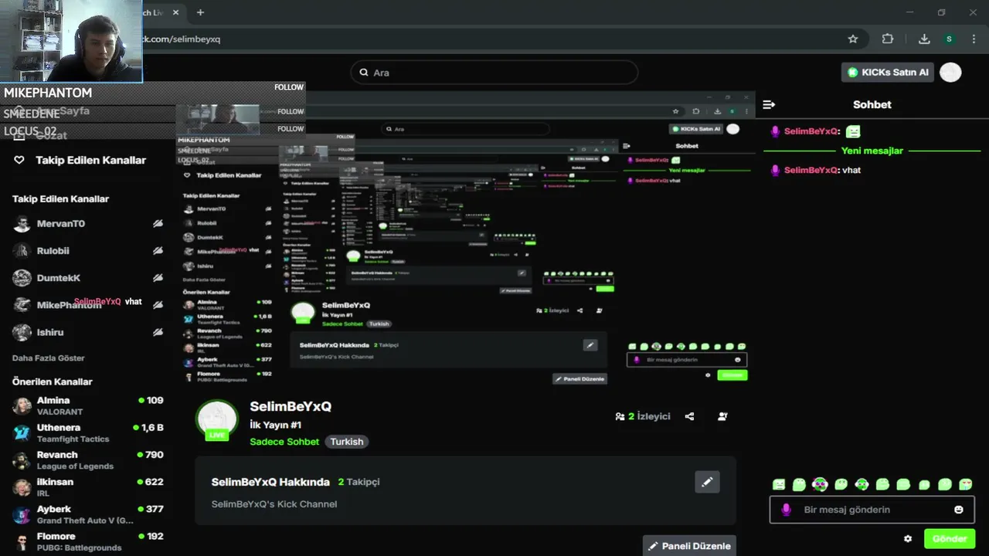Open a new browser tab with plus
Viewport: 989px width, 556px height.
click(x=200, y=12)
